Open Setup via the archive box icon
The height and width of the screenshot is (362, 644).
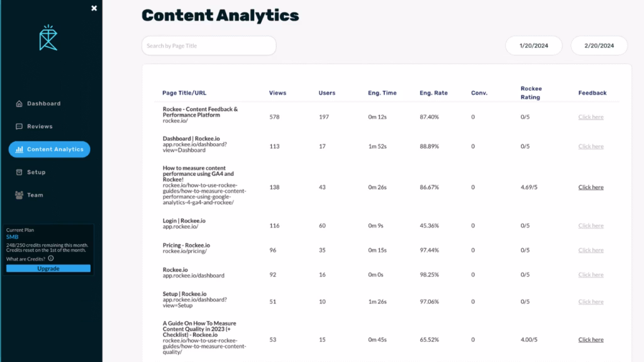pyautogui.click(x=19, y=172)
